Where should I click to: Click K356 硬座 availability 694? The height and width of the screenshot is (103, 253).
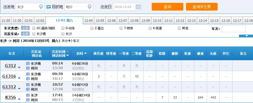(200, 98)
